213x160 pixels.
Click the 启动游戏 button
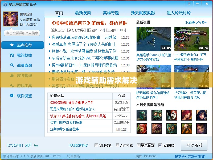point(194,145)
